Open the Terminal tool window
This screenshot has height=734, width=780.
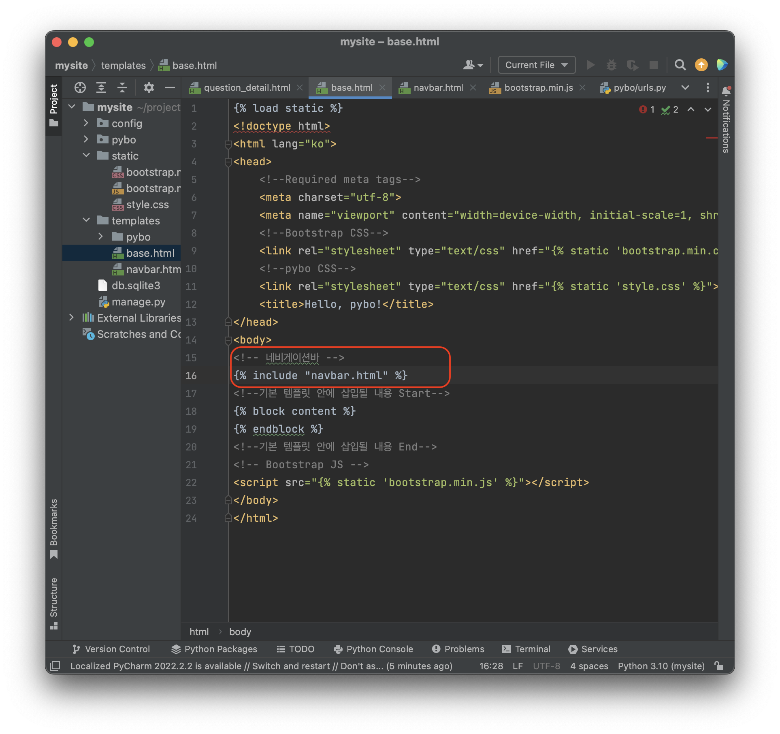pos(526,649)
